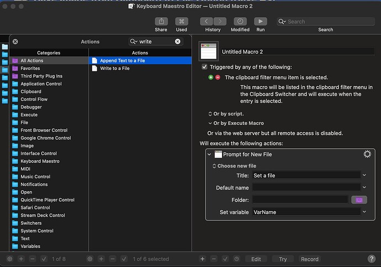
Task: Choose folder with purple folder button
Action: 359,200
